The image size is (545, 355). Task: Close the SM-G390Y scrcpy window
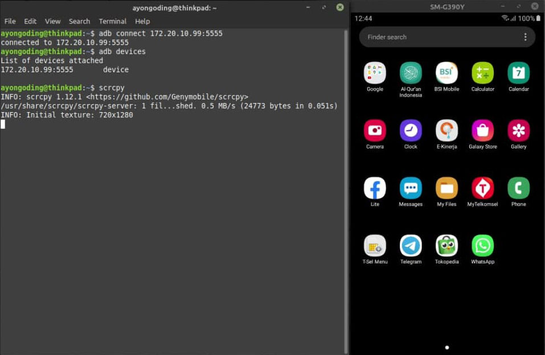(535, 6)
